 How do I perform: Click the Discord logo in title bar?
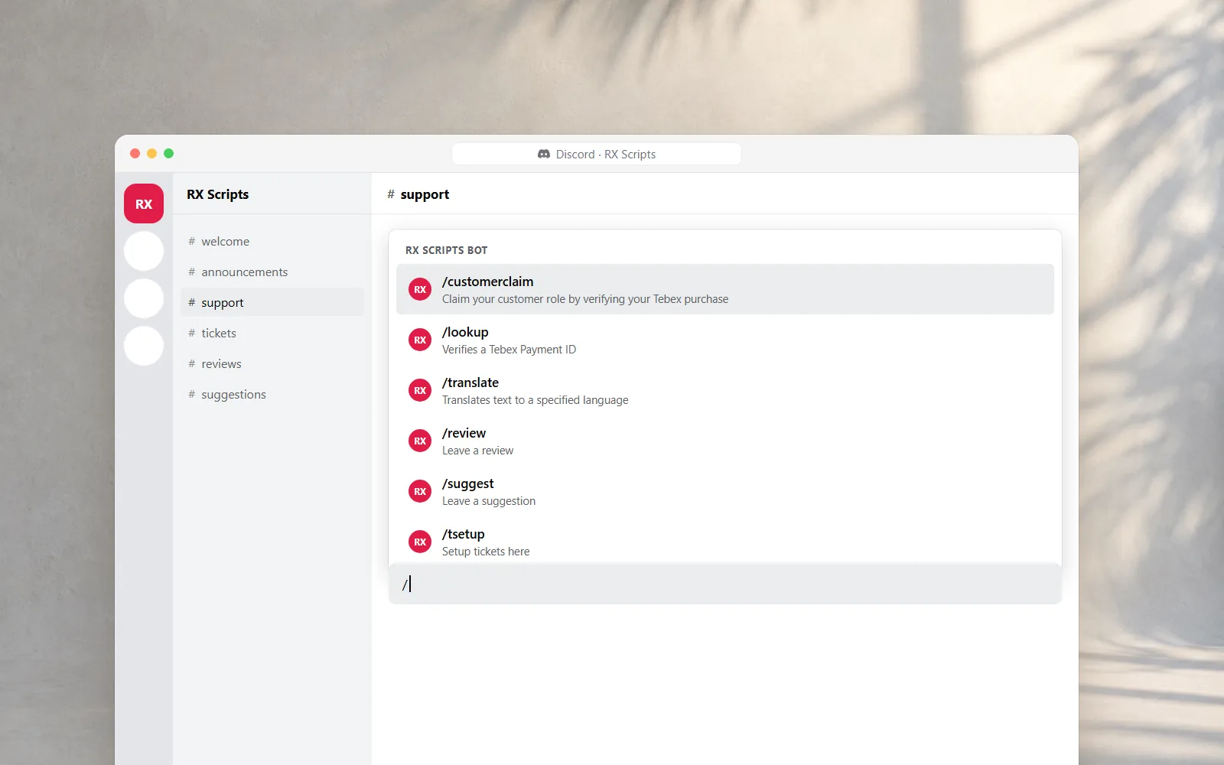pos(544,154)
